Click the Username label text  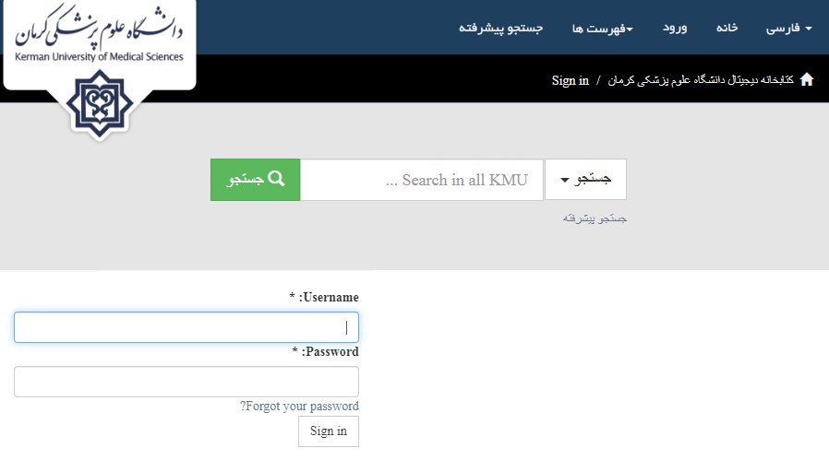[x=329, y=298]
